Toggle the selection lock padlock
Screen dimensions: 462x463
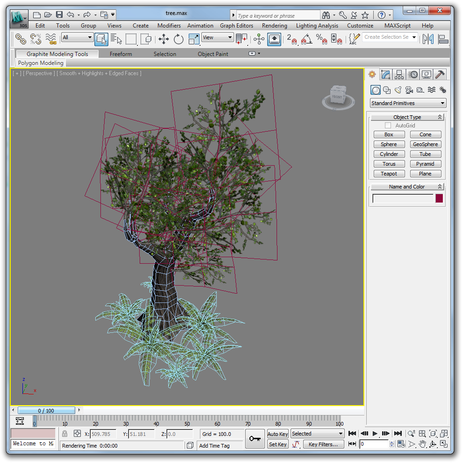pyautogui.click(x=65, y=434)
